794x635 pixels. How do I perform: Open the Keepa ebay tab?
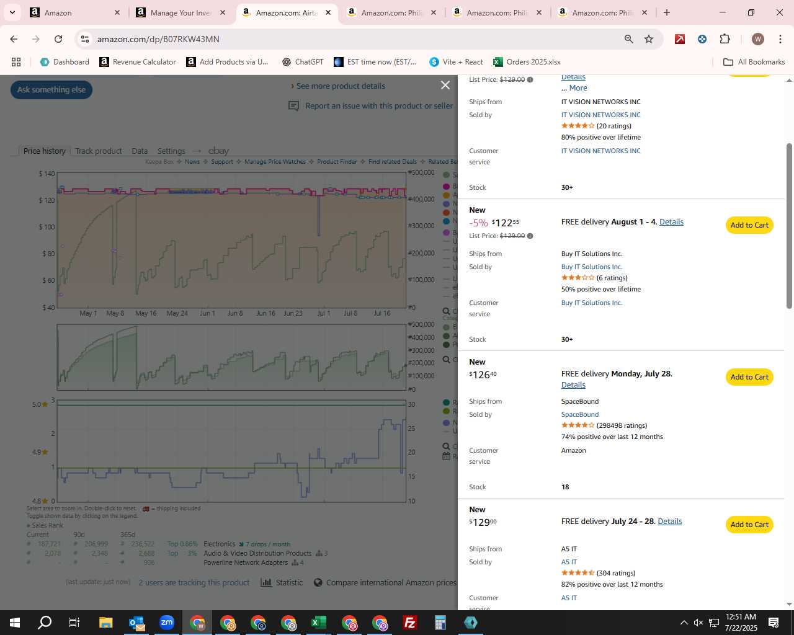pos(218,151)
